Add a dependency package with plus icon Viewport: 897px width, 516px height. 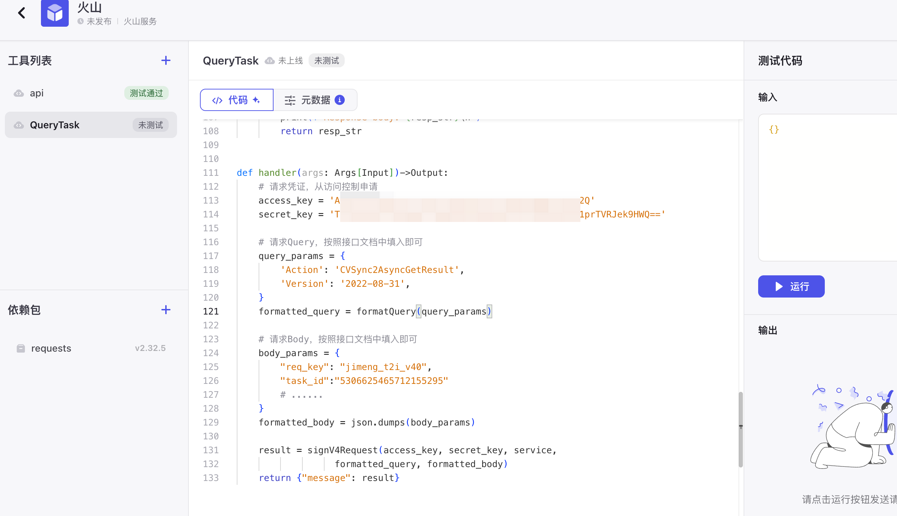click(166, 310)
